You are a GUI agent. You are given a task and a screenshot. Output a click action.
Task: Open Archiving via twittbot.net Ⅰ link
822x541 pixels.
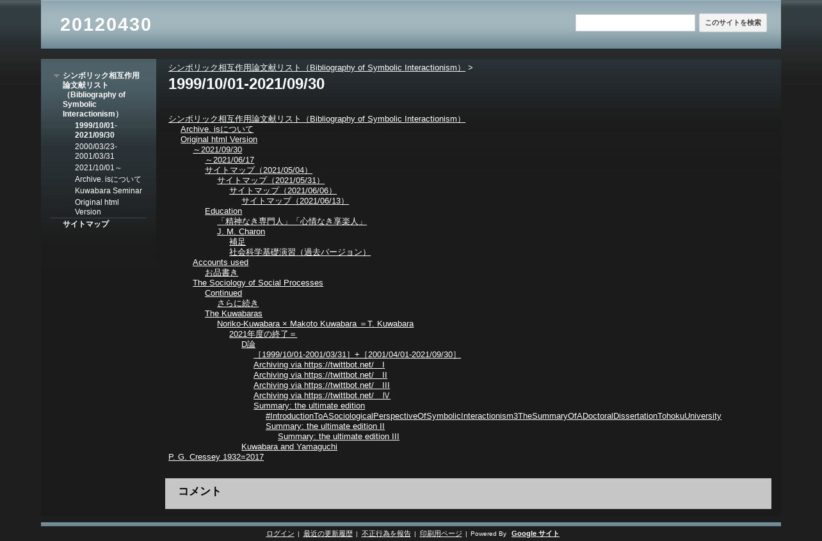point(319,364)
